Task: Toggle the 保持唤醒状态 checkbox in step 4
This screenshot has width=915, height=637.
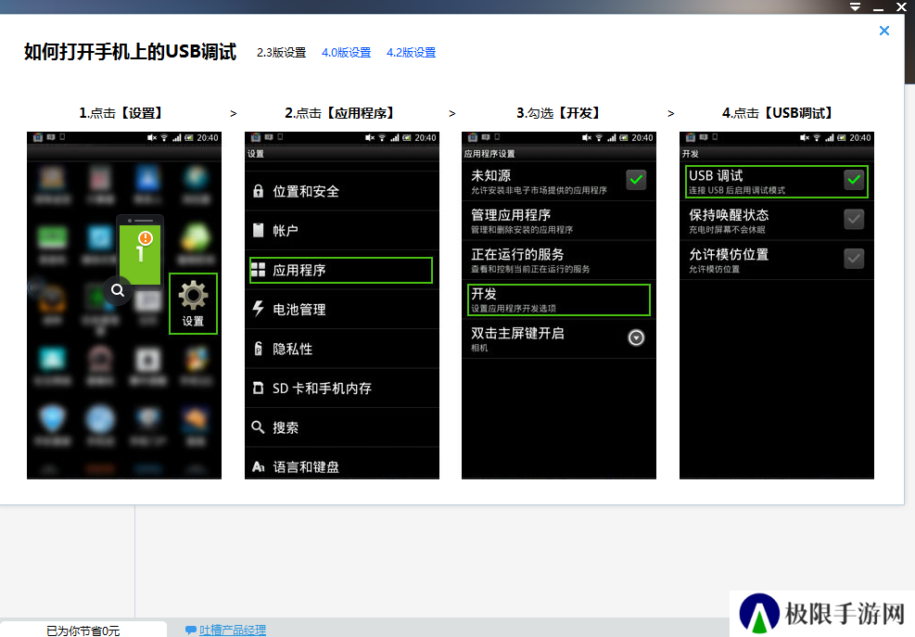Action: [x=854, y=219]
